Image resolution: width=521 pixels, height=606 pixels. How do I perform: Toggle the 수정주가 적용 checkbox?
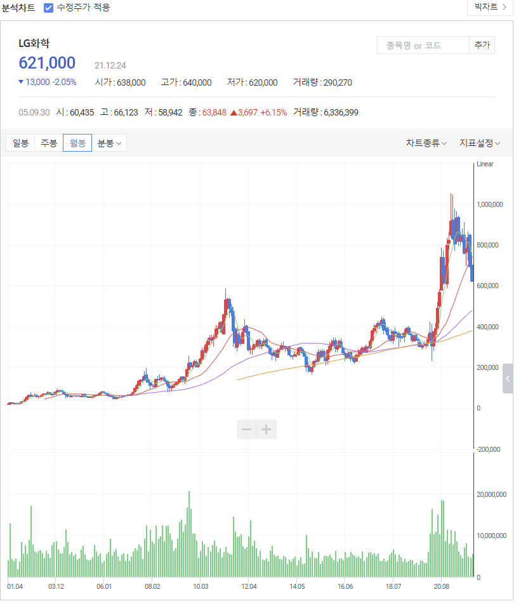pos(48,8)
